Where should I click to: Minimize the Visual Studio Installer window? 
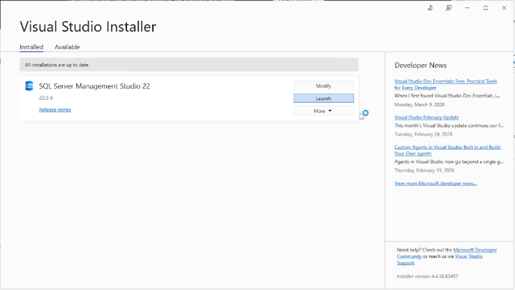pyautogui.click(x=467, y=8)
